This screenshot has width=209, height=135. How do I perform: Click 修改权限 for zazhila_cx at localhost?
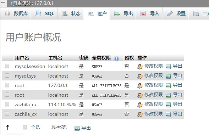154,114
